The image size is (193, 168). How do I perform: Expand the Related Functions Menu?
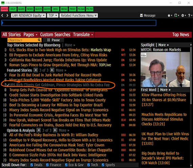[x=79, y=15]
